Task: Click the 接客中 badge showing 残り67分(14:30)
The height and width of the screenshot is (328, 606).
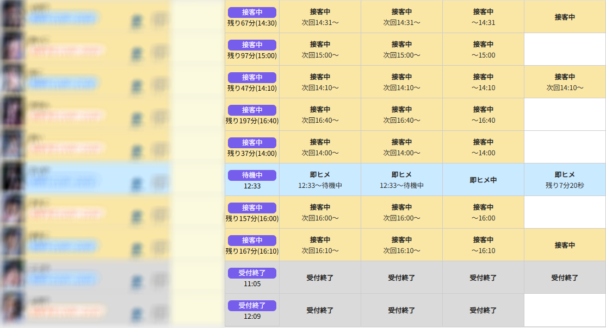Action: click(252, 12)
